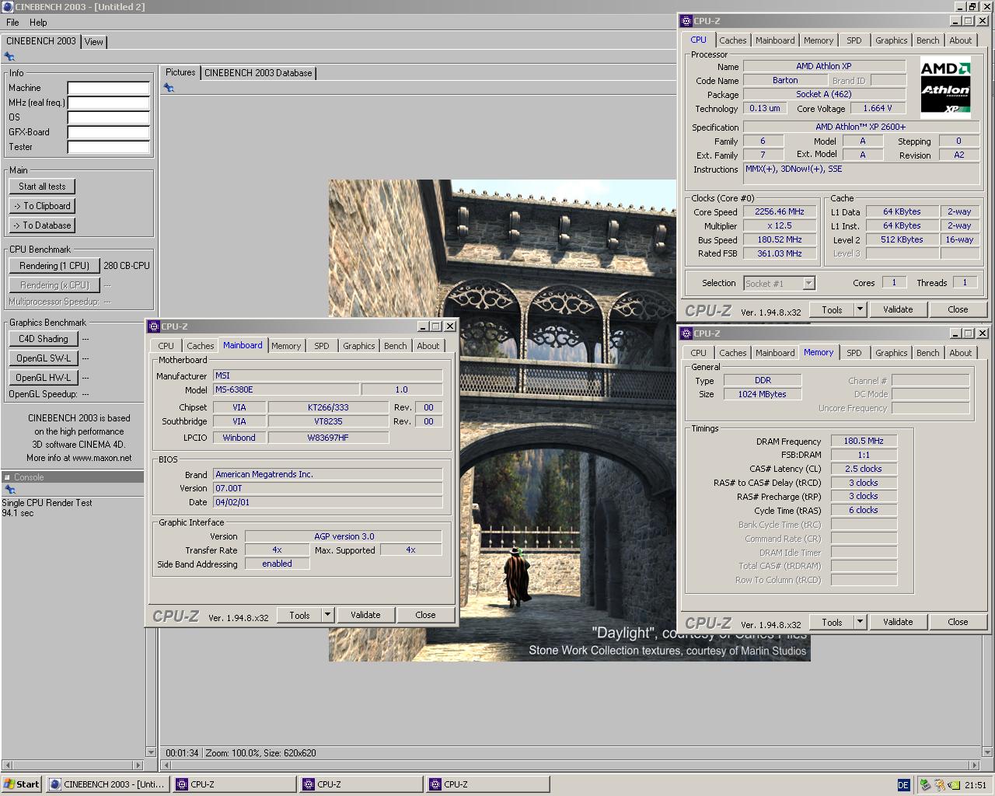The image size is (995, 796).
Task: Click Validate in the Mainboard window
Action: (365, 615)
